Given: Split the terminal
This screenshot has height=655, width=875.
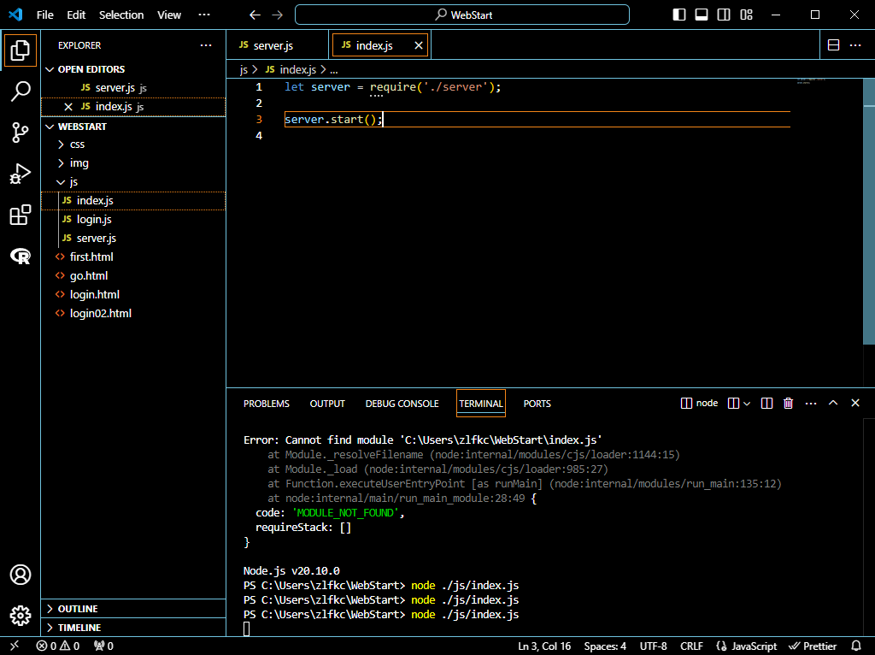Looking at the screenshot, I should point(766,403).
